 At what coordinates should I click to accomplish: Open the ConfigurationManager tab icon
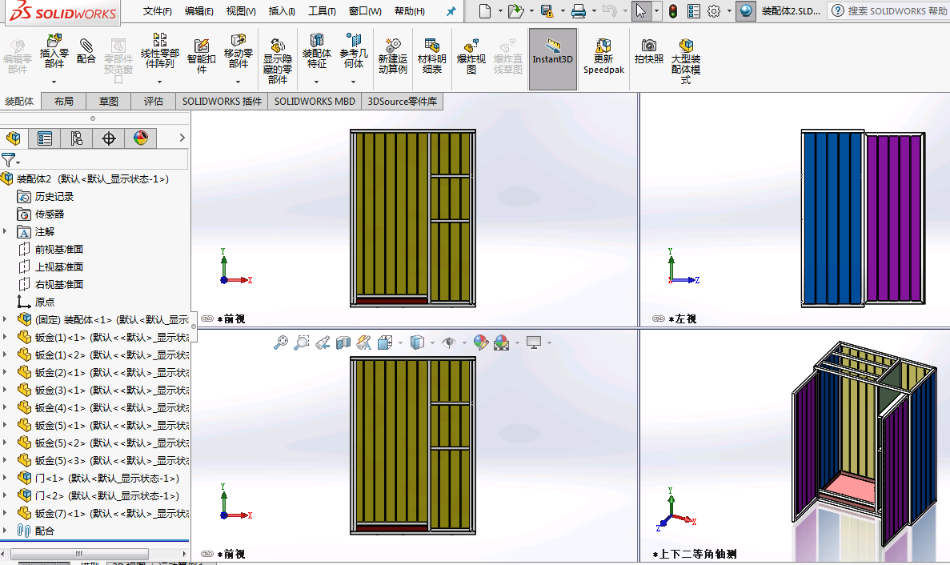76,138
